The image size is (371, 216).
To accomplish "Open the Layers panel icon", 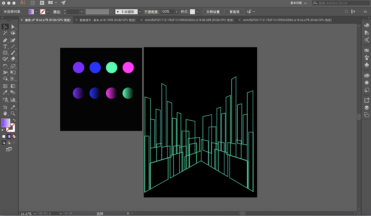I will [x=367, y=108].
